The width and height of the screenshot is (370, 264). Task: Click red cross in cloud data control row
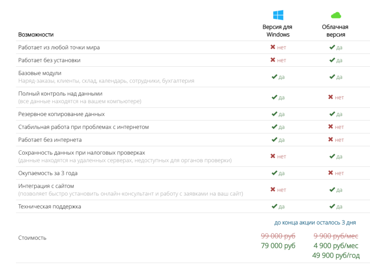click(331, 98)
